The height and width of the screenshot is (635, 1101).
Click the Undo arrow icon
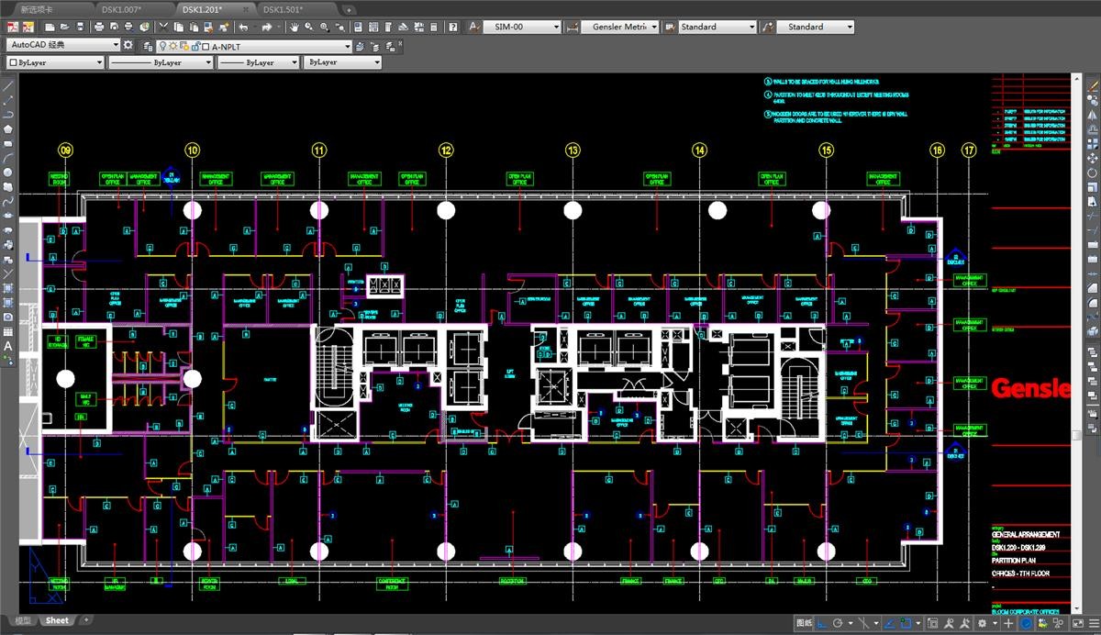click(x=243, y=28)
